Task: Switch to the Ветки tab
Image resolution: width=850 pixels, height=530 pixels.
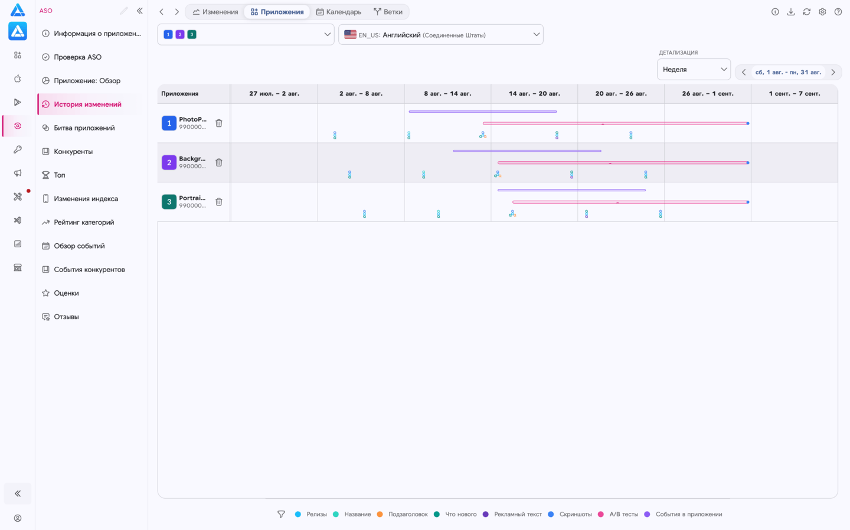Action: [x=388, y=12]
